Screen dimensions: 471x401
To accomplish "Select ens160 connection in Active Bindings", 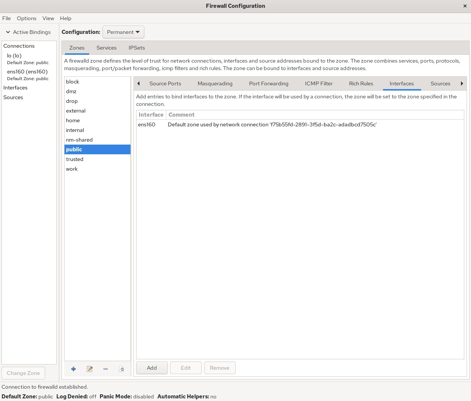I will 27,72.
